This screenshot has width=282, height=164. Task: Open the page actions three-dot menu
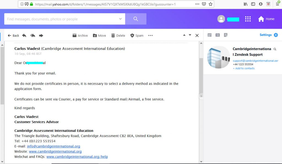click(x=197, y=4)
